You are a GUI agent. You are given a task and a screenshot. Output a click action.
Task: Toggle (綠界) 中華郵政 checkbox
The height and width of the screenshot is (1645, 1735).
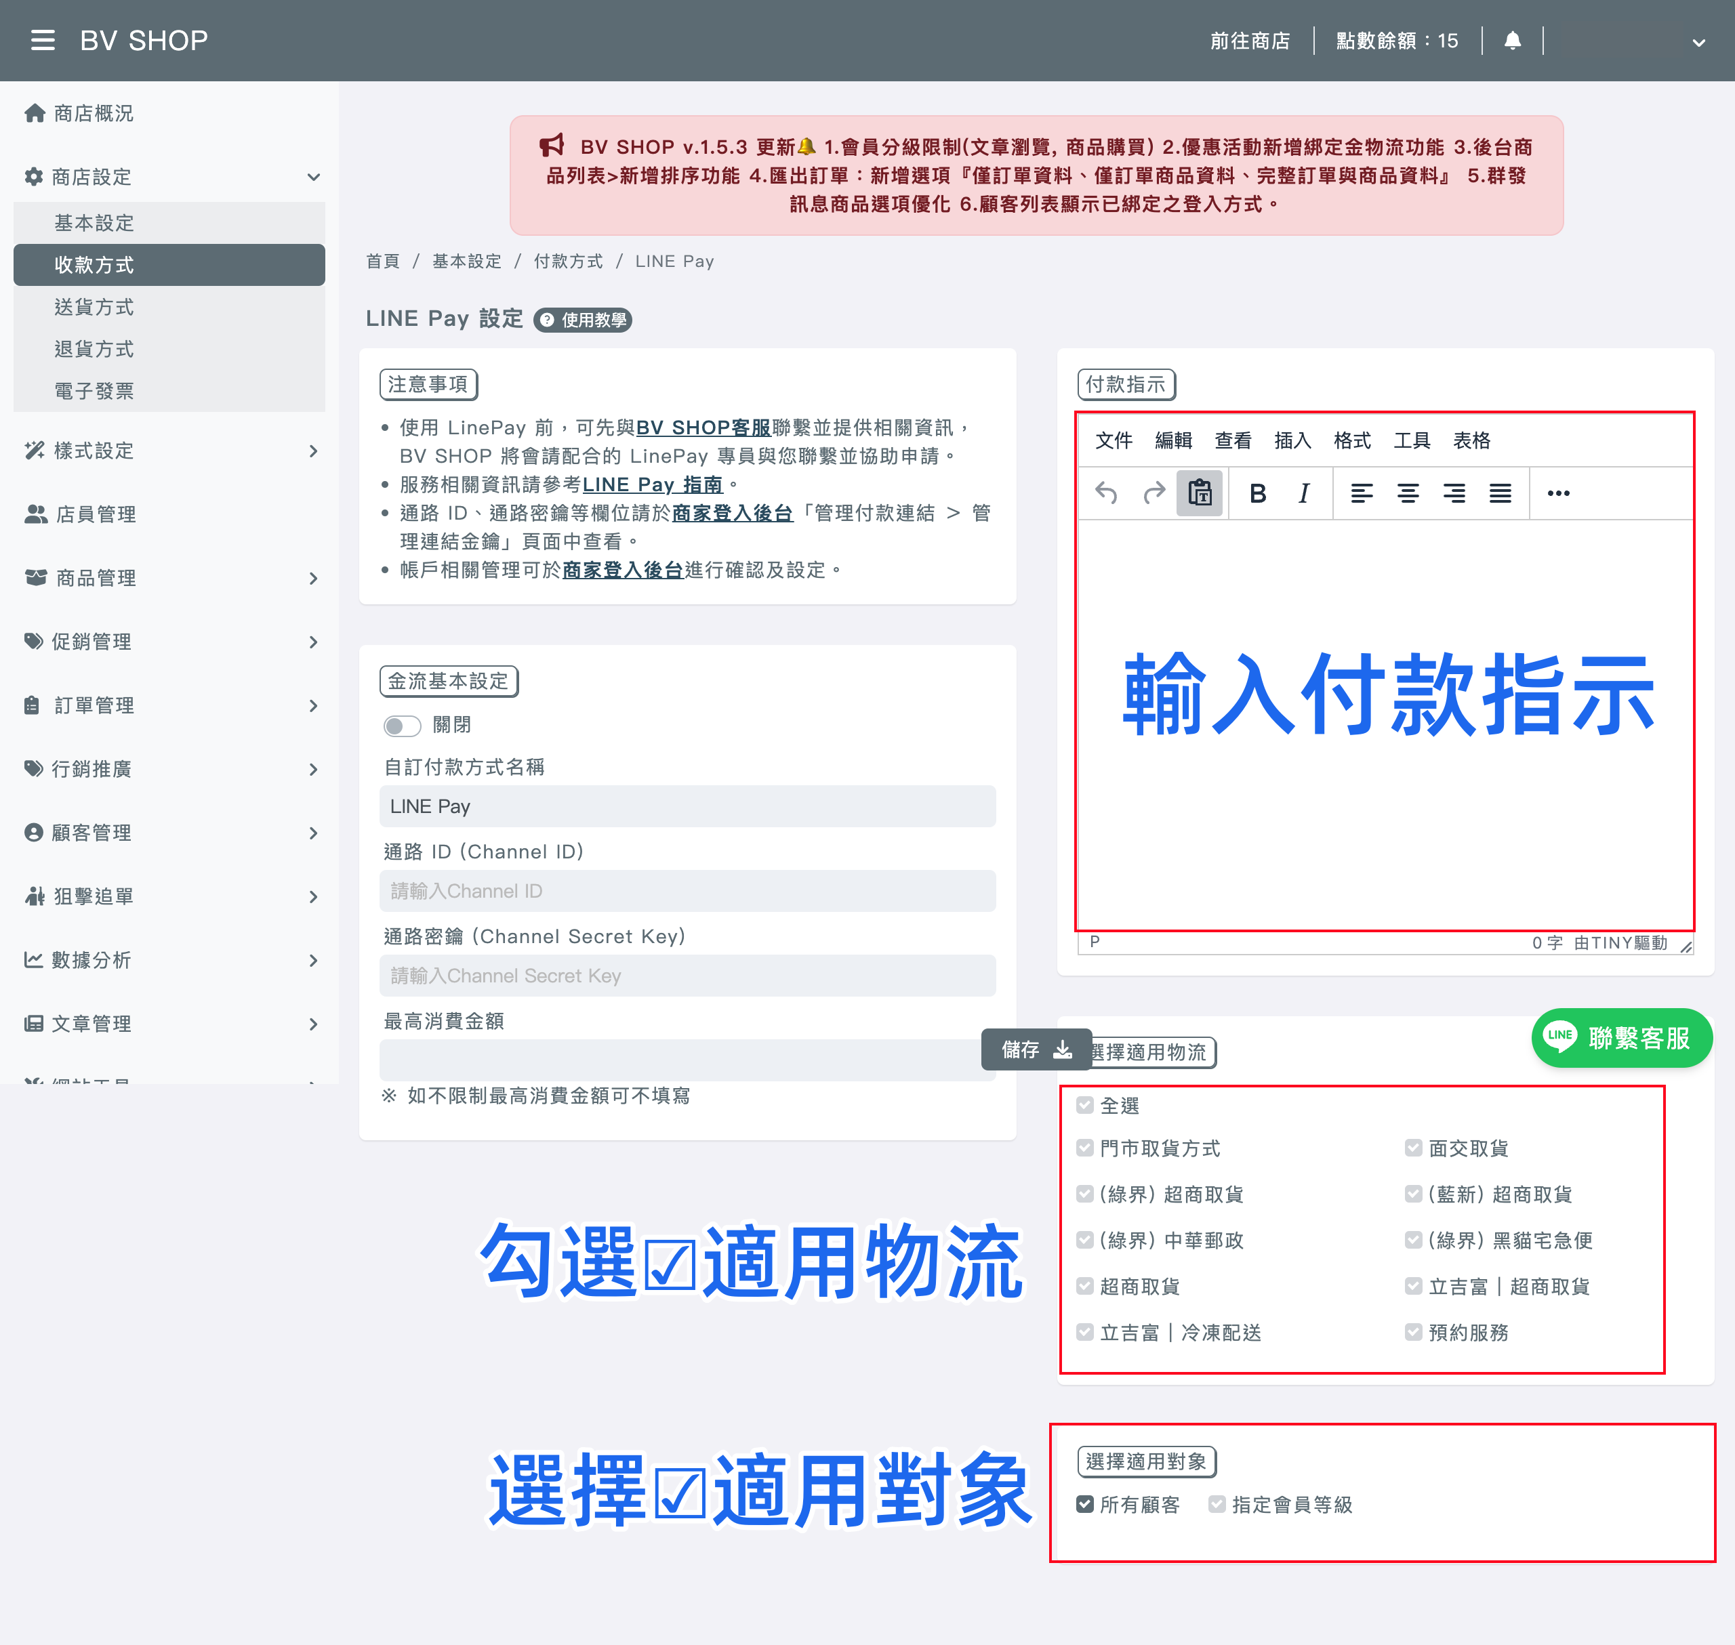(x=1084, y=1240)
